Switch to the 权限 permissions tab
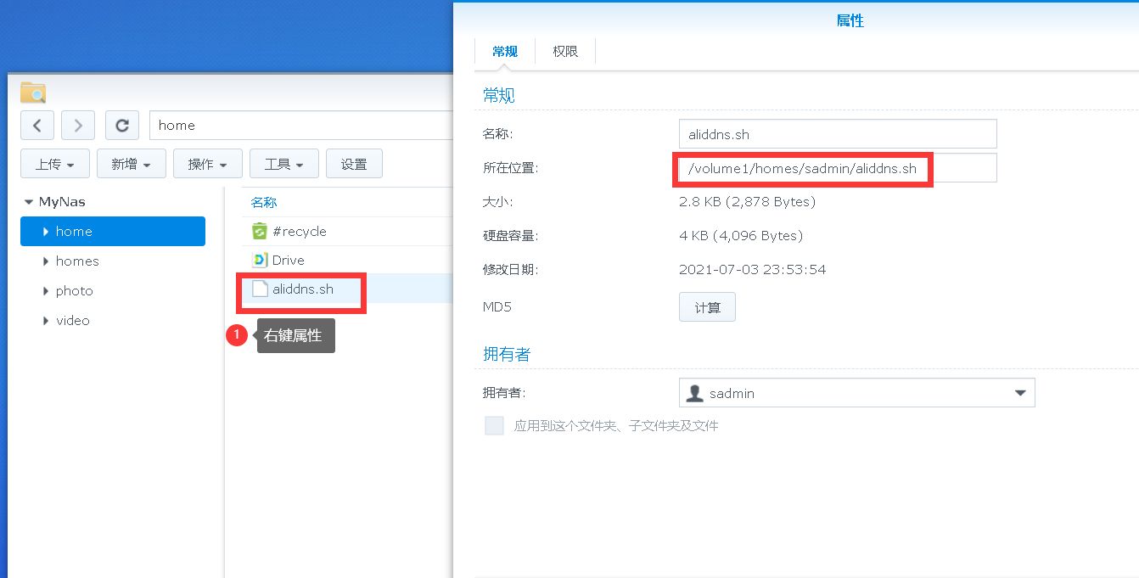 (x=565, y=52)
